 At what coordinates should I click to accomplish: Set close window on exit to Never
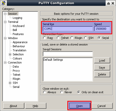coord(62,92)
